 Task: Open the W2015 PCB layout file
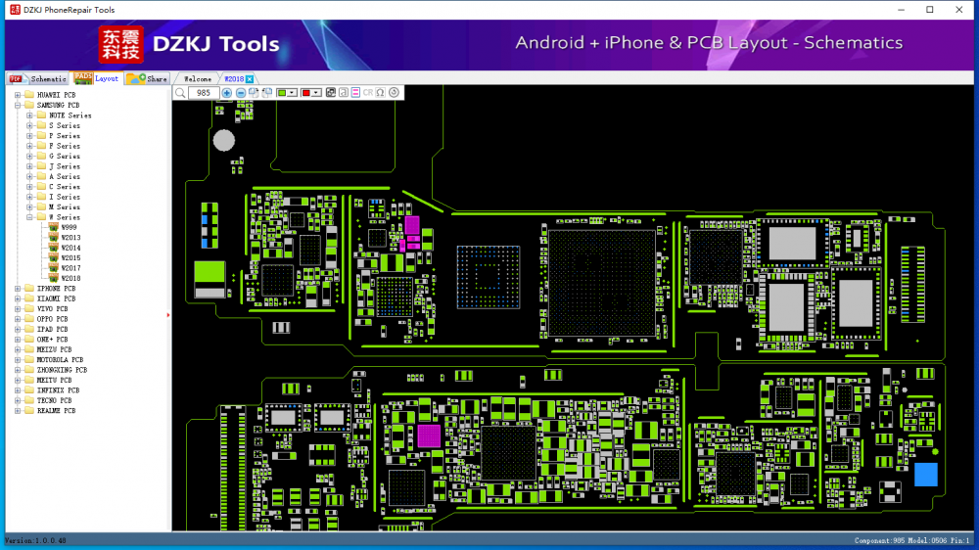coord(70,258)
